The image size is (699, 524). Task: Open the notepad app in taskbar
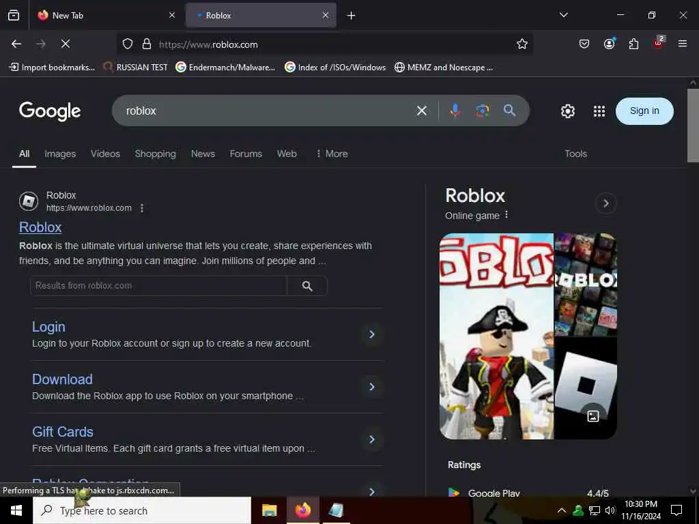(x=336, y=510)
